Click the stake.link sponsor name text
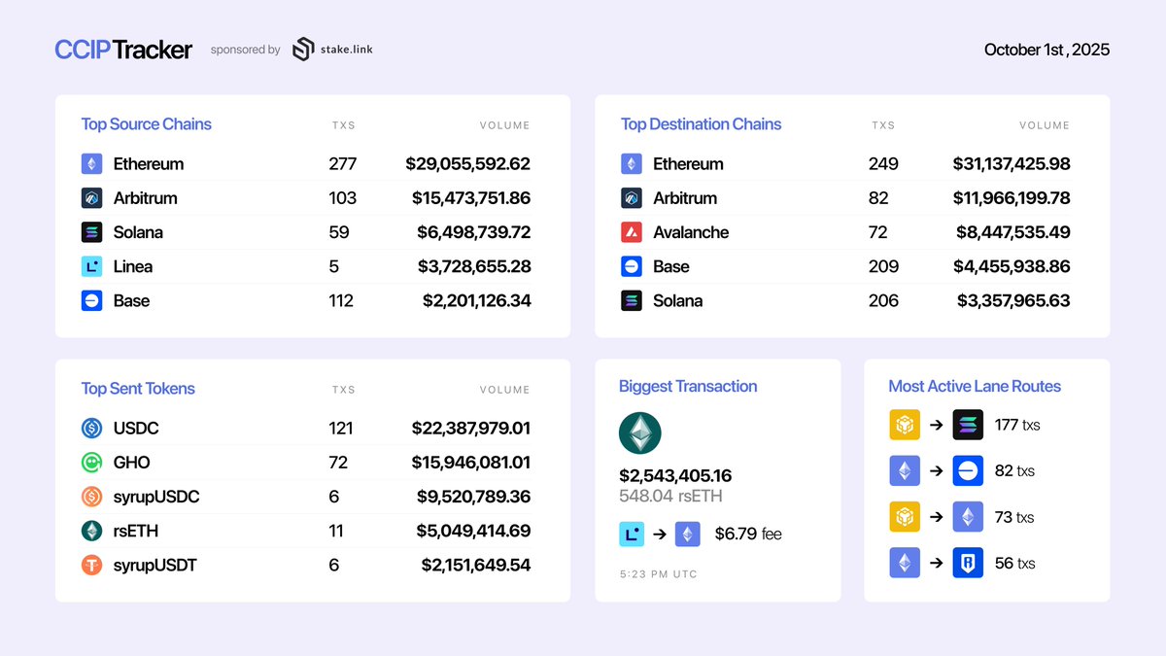Image resolution: width=1166 pixels, height=656 pixels. point(347,50)
